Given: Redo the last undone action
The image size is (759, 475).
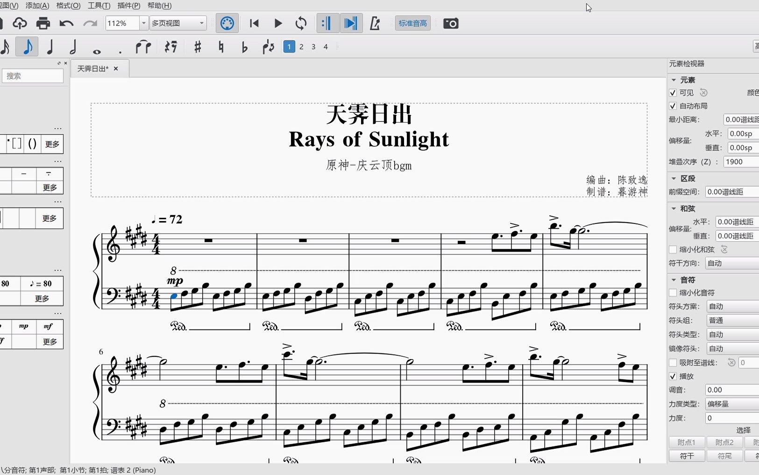Looking at the screenshot, I should pyautogui.click(x=90, y=23).
